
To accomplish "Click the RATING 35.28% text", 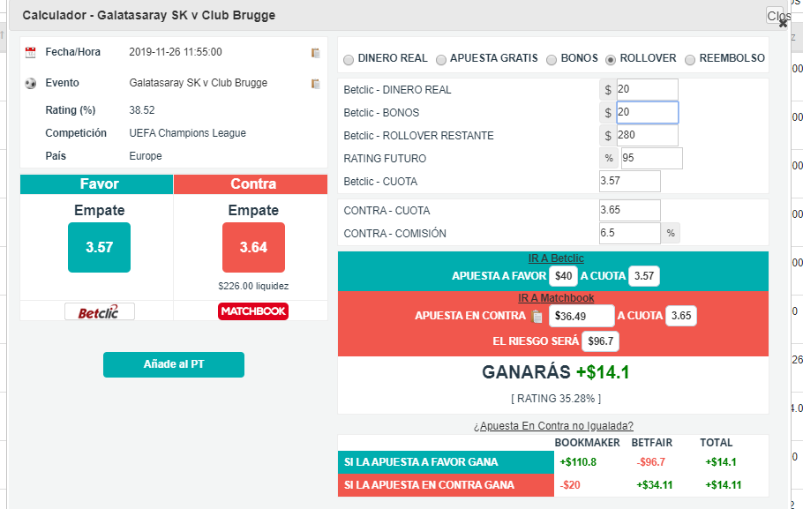I will (556, 399).
